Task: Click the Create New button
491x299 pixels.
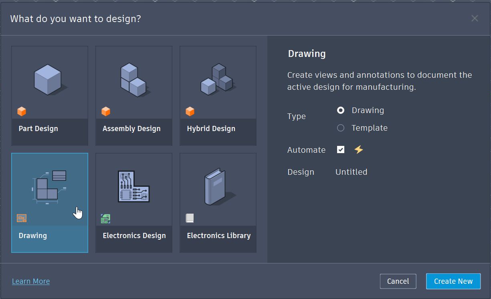Action: pos(453,281)
